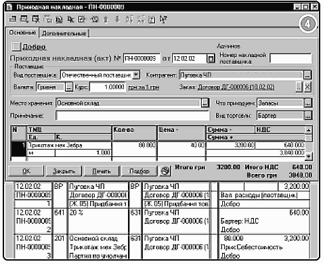Clear the Заказ field with X button
323x264 pixels.
pos(307,87)
